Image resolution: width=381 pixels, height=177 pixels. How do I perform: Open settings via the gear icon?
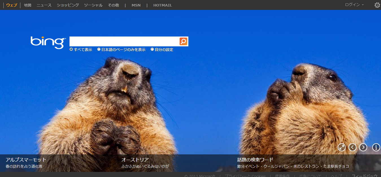[x=377, y=5]
